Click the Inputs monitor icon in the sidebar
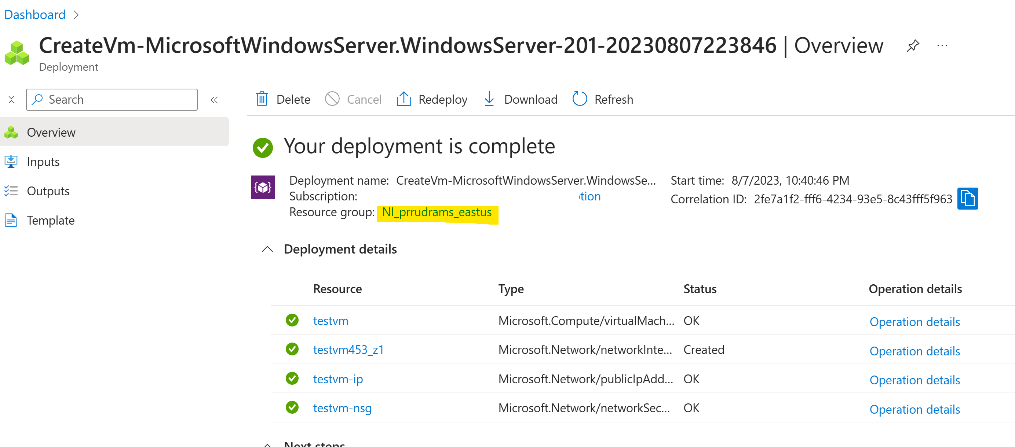1015x447 pixels. (11, 161)
